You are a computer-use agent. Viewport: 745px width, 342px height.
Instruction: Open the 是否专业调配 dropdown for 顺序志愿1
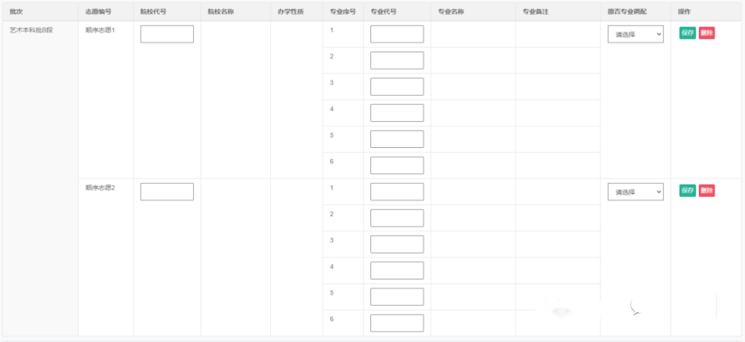(x=635, y=34)
